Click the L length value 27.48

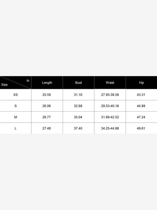46,128
